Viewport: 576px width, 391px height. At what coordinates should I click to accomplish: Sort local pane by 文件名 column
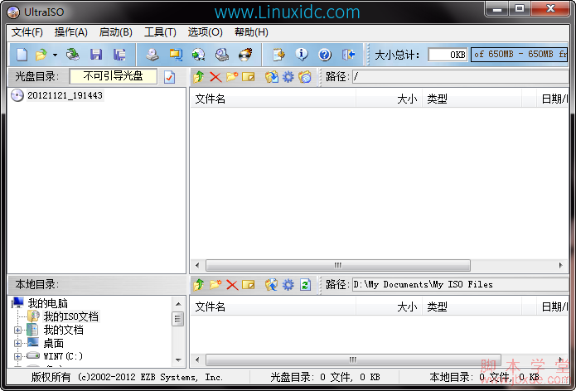273,307
